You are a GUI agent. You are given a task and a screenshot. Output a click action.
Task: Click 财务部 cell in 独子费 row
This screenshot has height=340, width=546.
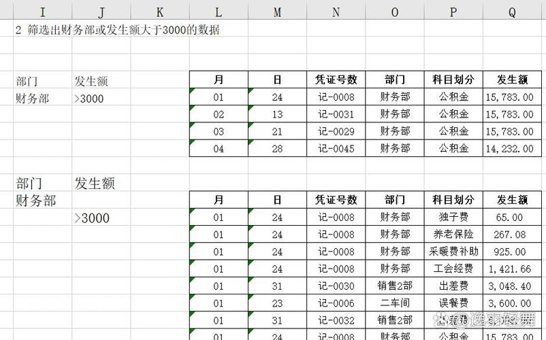395,218
